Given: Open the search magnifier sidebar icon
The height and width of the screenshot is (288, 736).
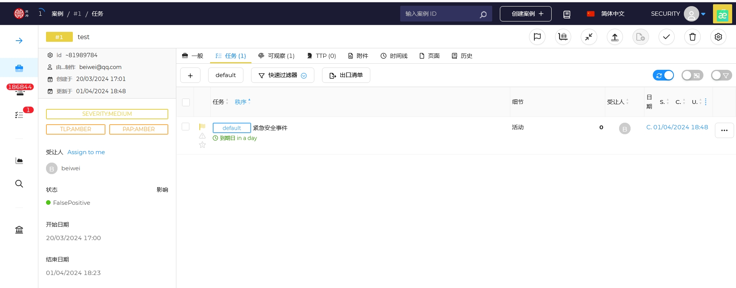Looking at the screenshot, I should tap(19, 184).
